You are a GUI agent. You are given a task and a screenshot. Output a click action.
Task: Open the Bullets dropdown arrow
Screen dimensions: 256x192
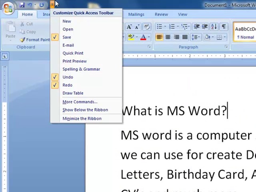pos(165,26)
